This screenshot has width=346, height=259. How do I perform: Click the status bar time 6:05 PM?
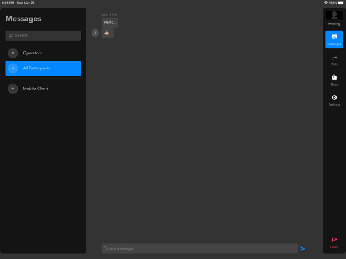8,3
